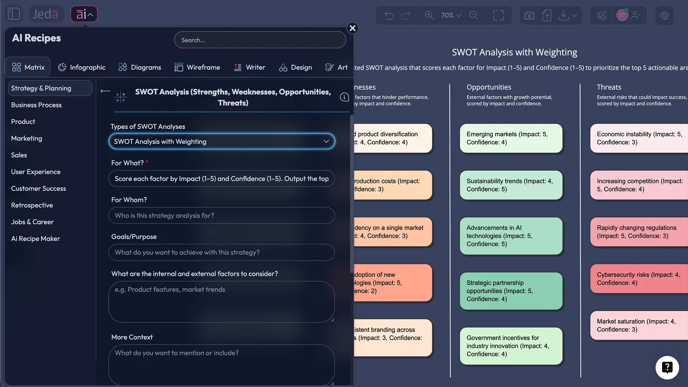Screen dimensions: 688x387
Task: Expand the 70% zoom level dropdown
Action: (x=451, y=15)
